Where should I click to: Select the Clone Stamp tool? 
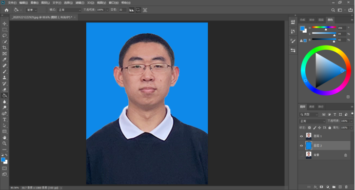point(4,77)
